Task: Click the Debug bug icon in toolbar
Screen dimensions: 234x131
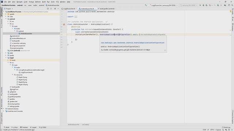Action: 203,5
